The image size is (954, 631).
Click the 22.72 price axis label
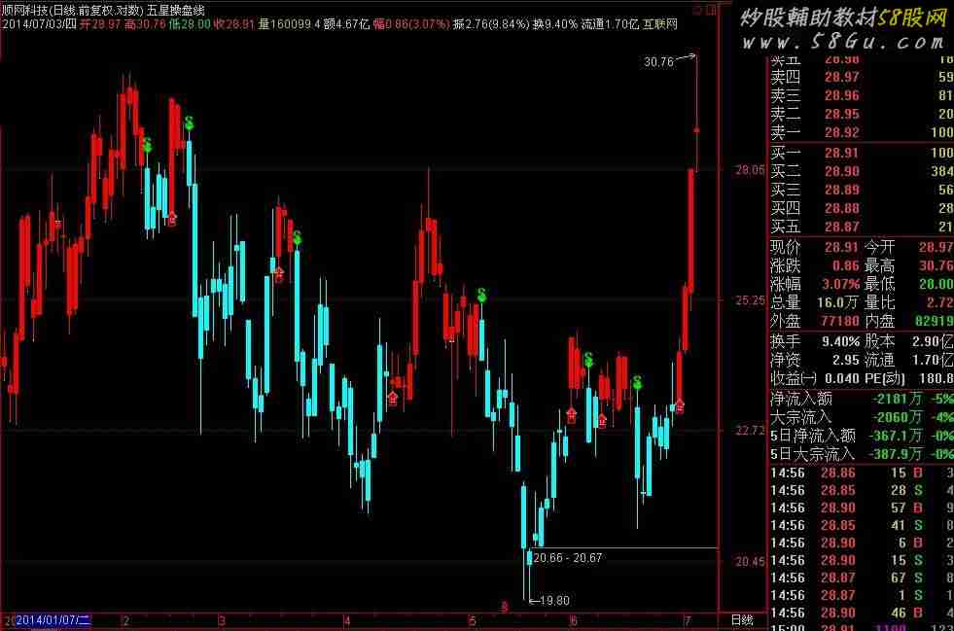click(750, 430)
